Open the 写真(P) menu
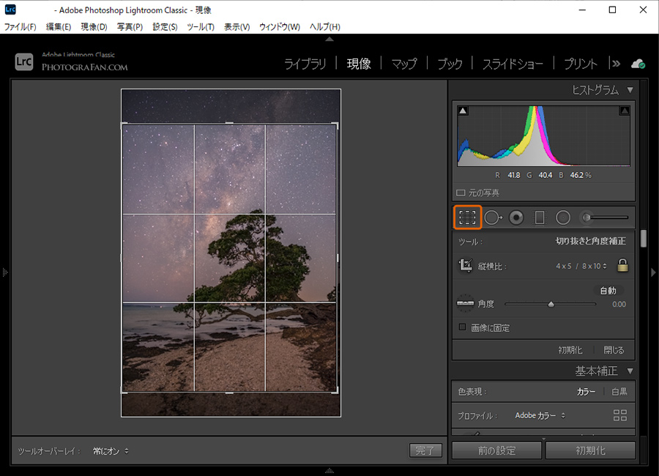Image resolution: width=659 pixels, height=476 pixels. pyautogui.click(x=130, y=27)
